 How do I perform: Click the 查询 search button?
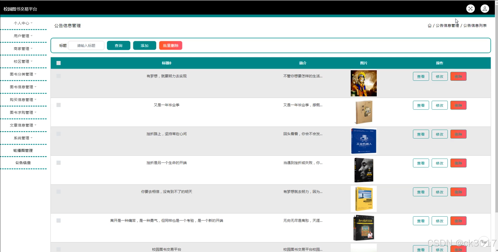tap(118, 45)
